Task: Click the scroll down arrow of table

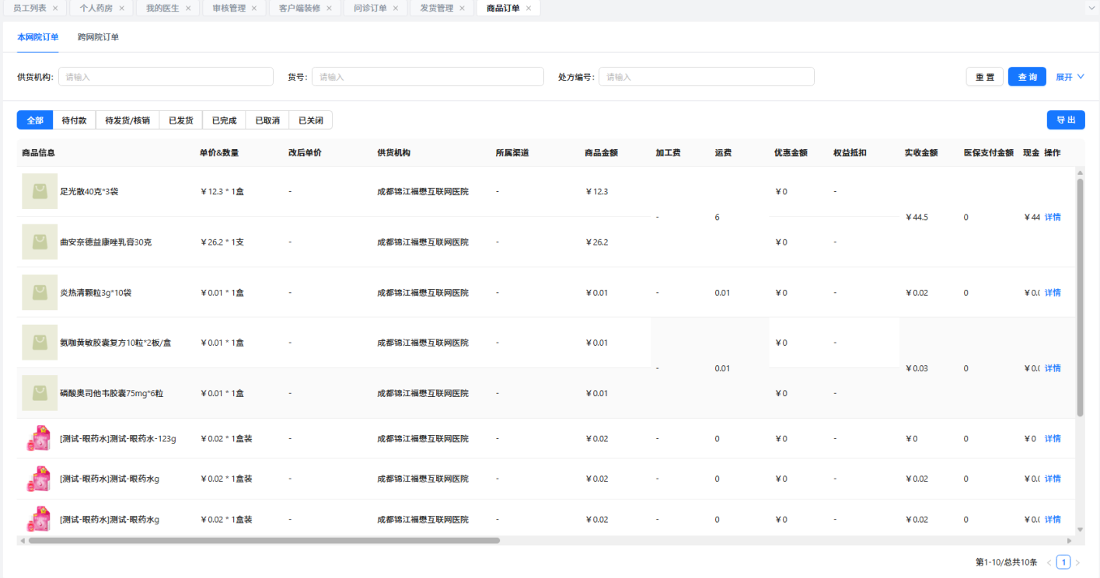Action: coord(1080,529)
